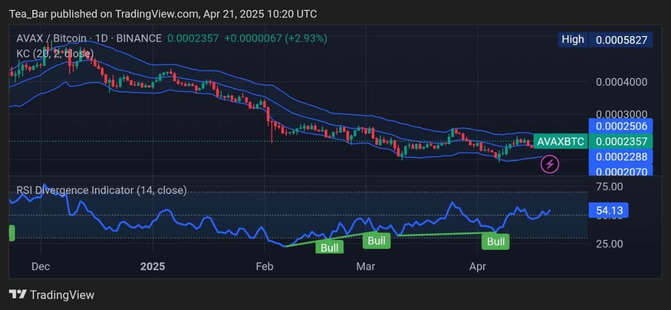The width and height of the screenshot is (671, 310).
Task: Click the Feb label on time axis
Action: (264, 267)
